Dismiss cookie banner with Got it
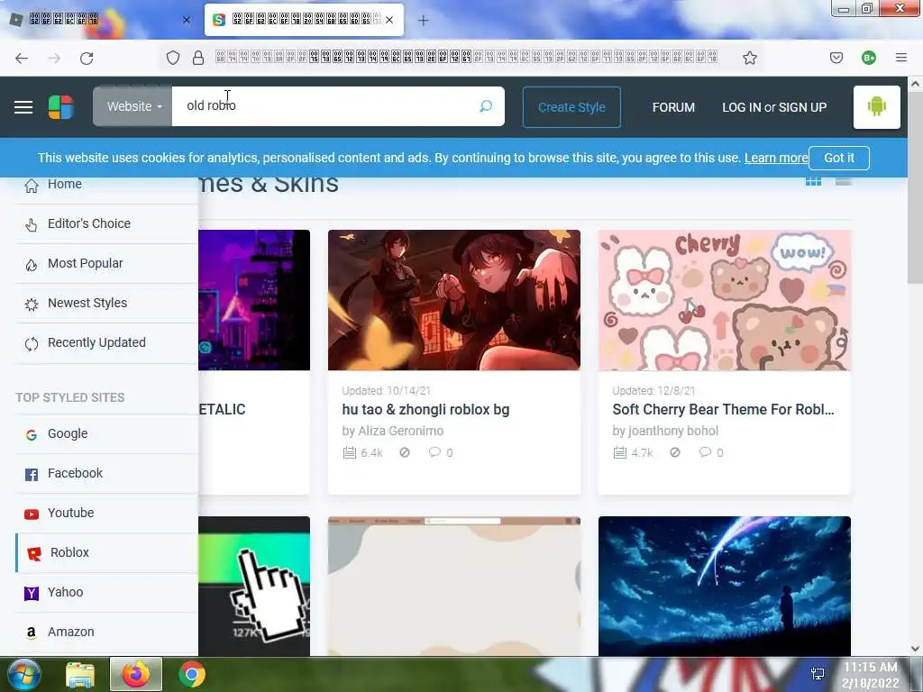 [839, 158]
